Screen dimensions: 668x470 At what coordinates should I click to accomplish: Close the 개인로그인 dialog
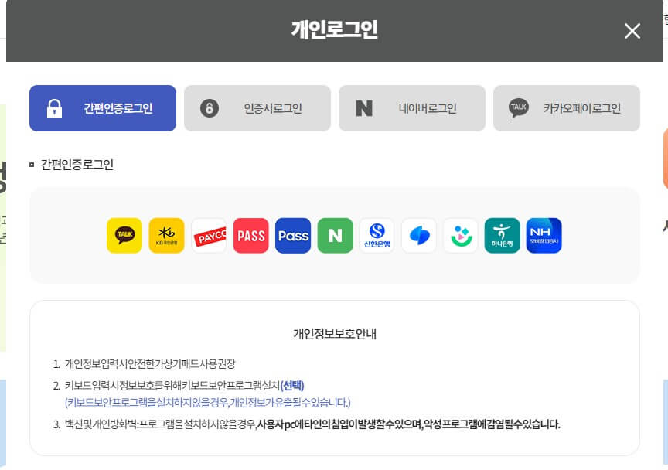(x=632, y=31)
